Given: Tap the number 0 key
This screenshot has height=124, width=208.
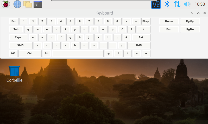Looking at the screenshot, I should click(x=117, y=22).
